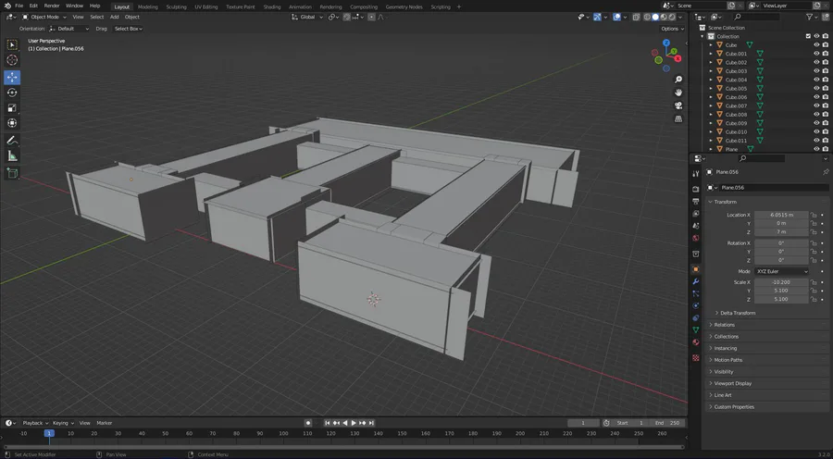Image resolution: width=833 pixels, height=459 pixels.
Task: Toggle lock on Location X
Action: [x=814, y=215]
